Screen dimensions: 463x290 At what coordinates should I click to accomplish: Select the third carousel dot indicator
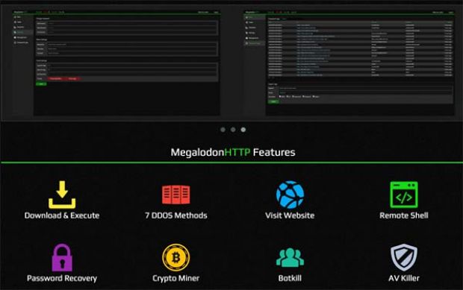click(243, 130)
